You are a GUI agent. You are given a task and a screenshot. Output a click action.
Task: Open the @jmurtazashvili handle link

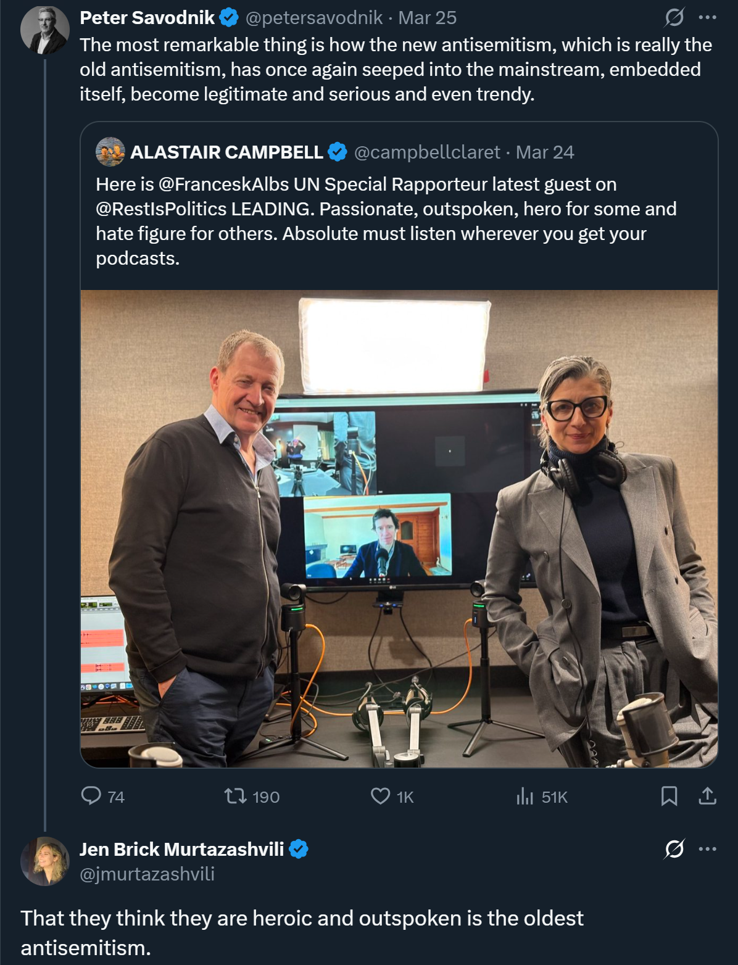point(147,874)
